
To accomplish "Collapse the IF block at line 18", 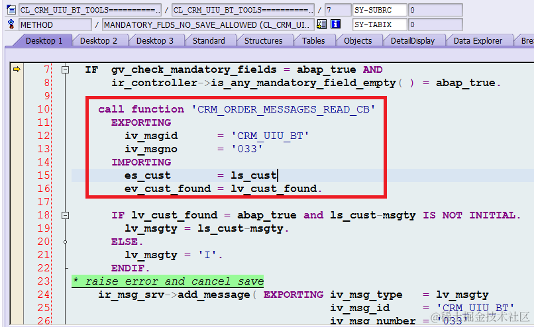I will [x=65, y=215].
